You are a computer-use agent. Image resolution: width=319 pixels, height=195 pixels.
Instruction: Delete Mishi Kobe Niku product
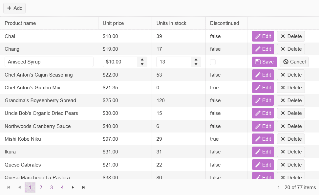pos(291,139)
